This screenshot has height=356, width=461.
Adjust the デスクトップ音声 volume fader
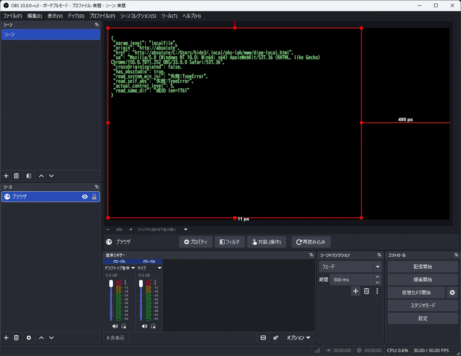click(111, 284)
